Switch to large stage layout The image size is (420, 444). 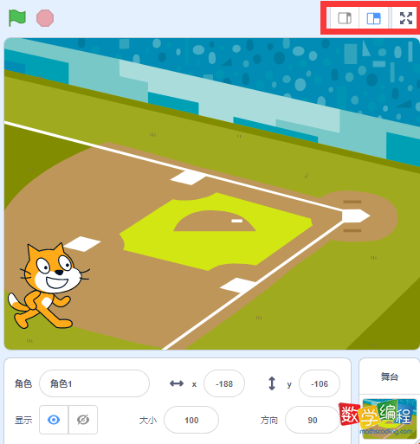click(373, 18)
